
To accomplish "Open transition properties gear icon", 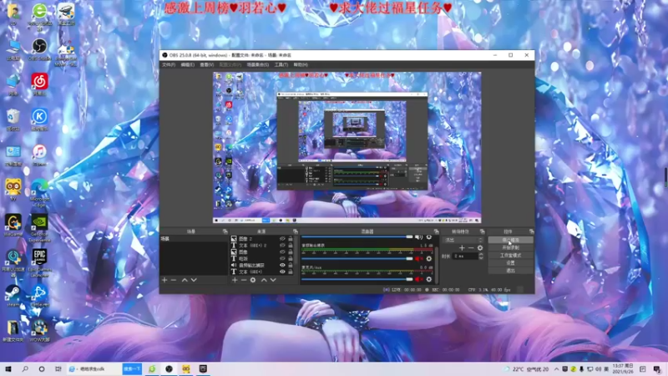I will (480, 248).
